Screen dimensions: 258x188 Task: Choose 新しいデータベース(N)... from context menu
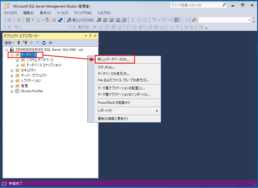(113, 59)
